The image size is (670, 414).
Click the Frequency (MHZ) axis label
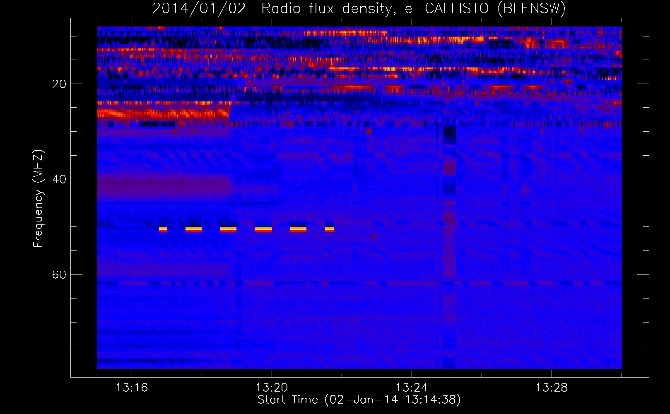click(x=38, y=199)
